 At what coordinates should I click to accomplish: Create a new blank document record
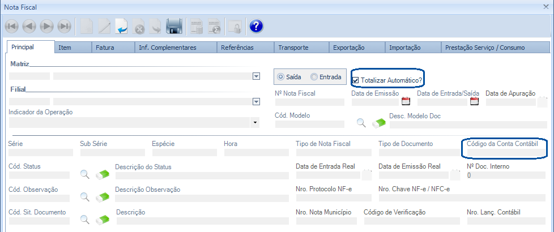[87, 26]
